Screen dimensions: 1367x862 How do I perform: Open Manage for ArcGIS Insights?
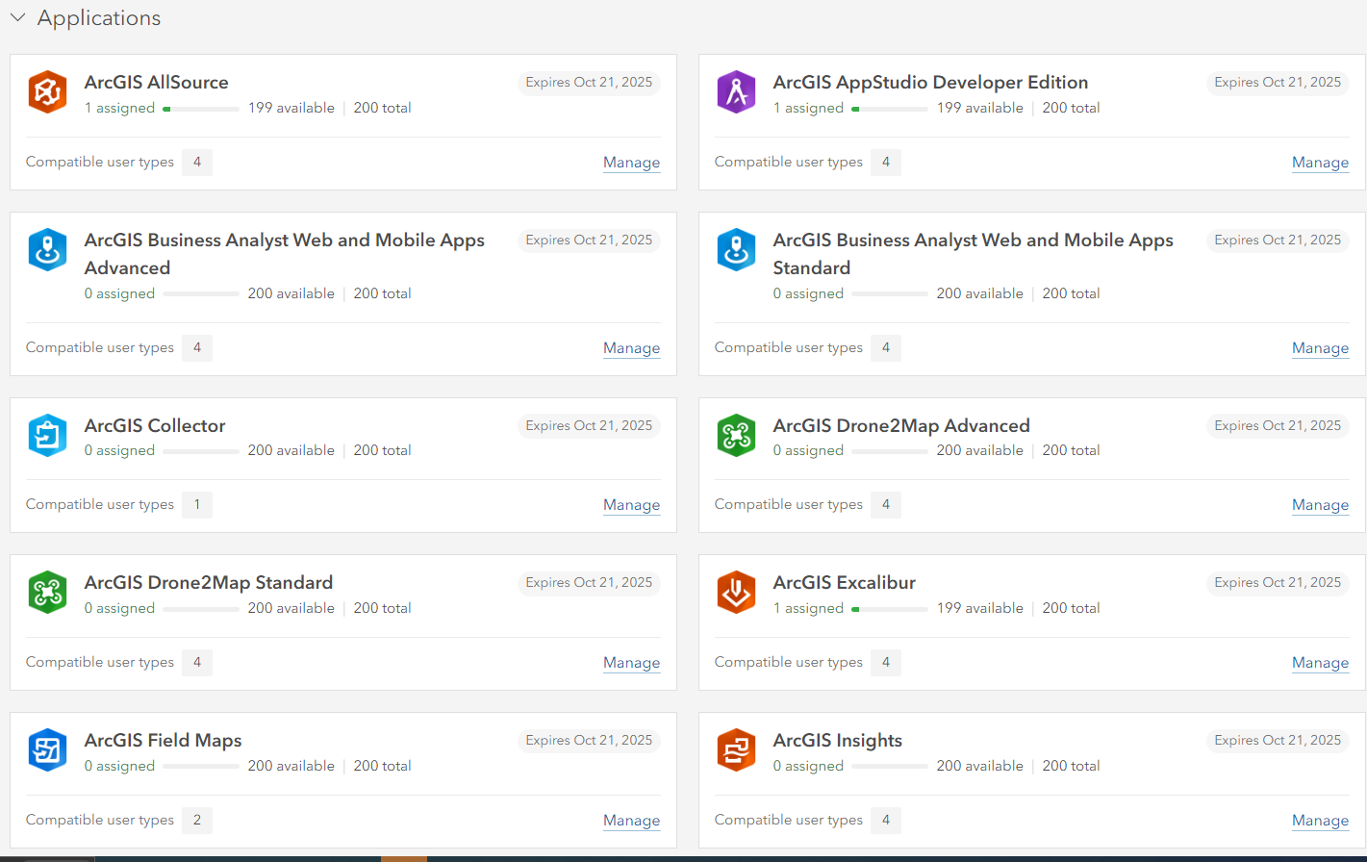(x=1320, y=820)
